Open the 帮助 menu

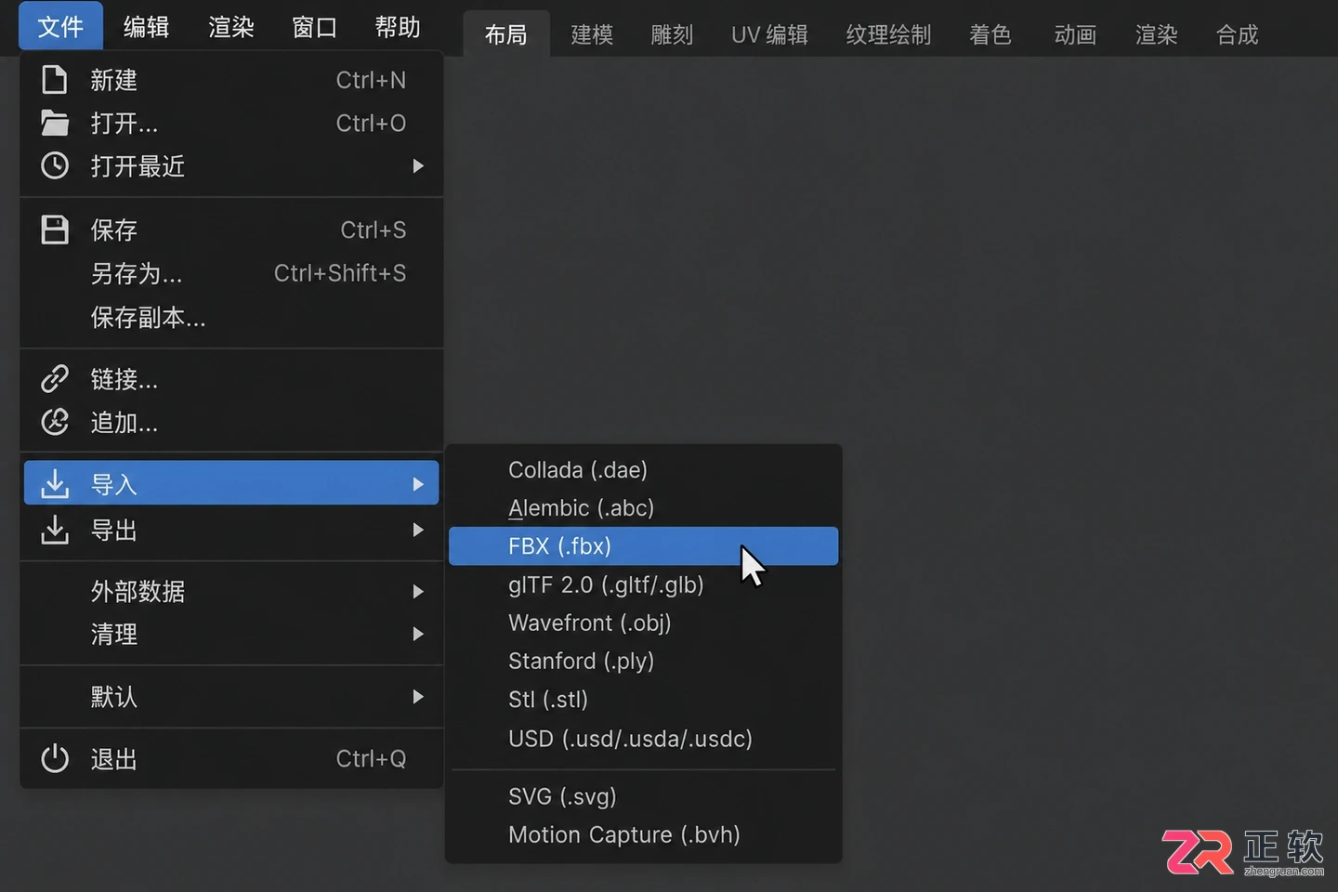pos(398,27)
